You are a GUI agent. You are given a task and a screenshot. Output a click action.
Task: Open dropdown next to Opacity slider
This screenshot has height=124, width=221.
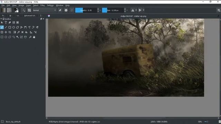(x=100, y=10)
